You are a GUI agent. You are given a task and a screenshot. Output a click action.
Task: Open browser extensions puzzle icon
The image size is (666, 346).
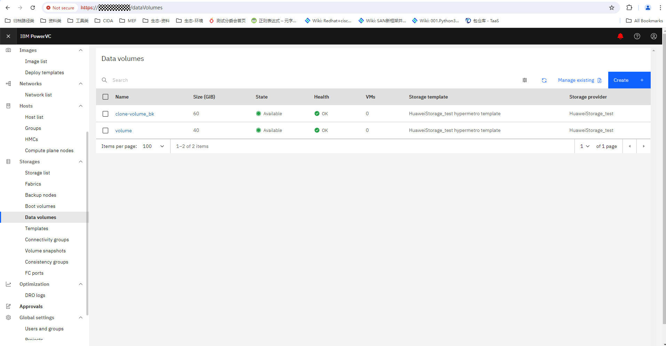[x=629, y=8]
